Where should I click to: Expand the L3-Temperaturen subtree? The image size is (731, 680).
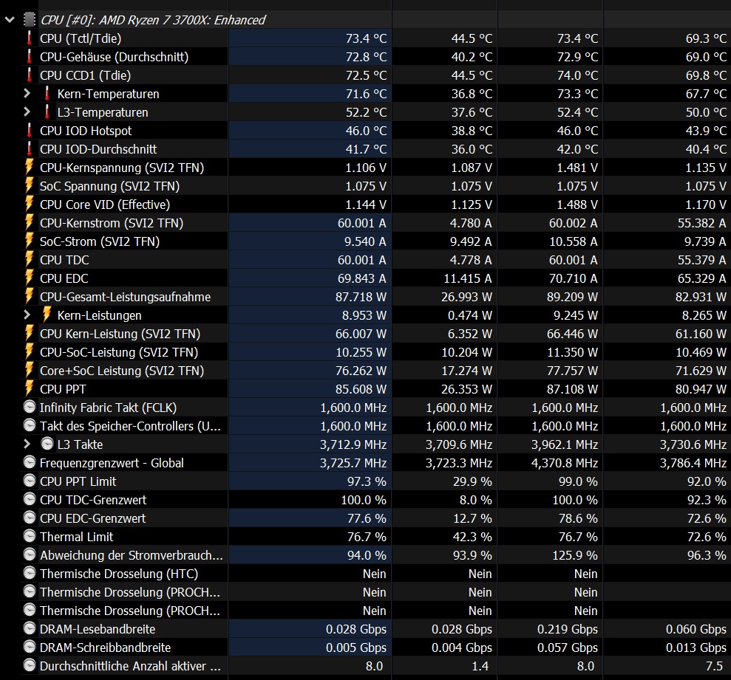click(27, 112)
